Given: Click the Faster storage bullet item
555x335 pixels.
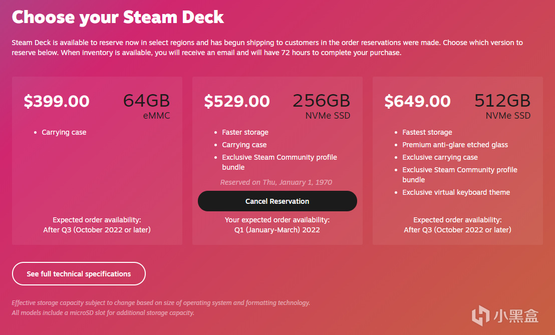Looking at the screenshot, I should point(245,132).
